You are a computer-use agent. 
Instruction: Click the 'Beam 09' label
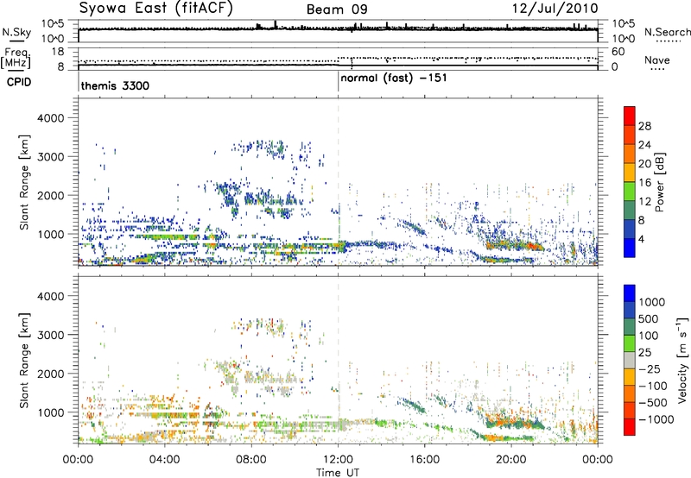coord(337,9)
